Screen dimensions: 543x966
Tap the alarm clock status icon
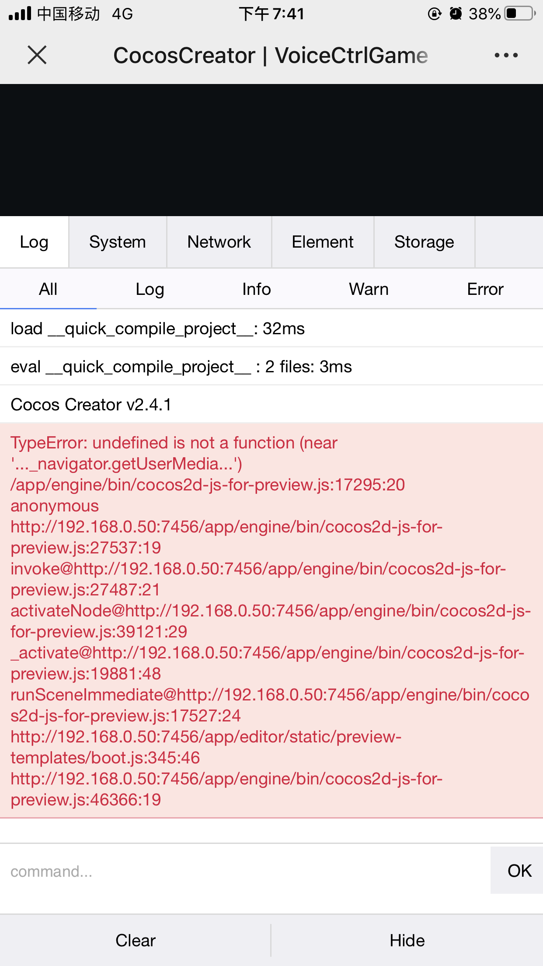[x=456, y=14]
